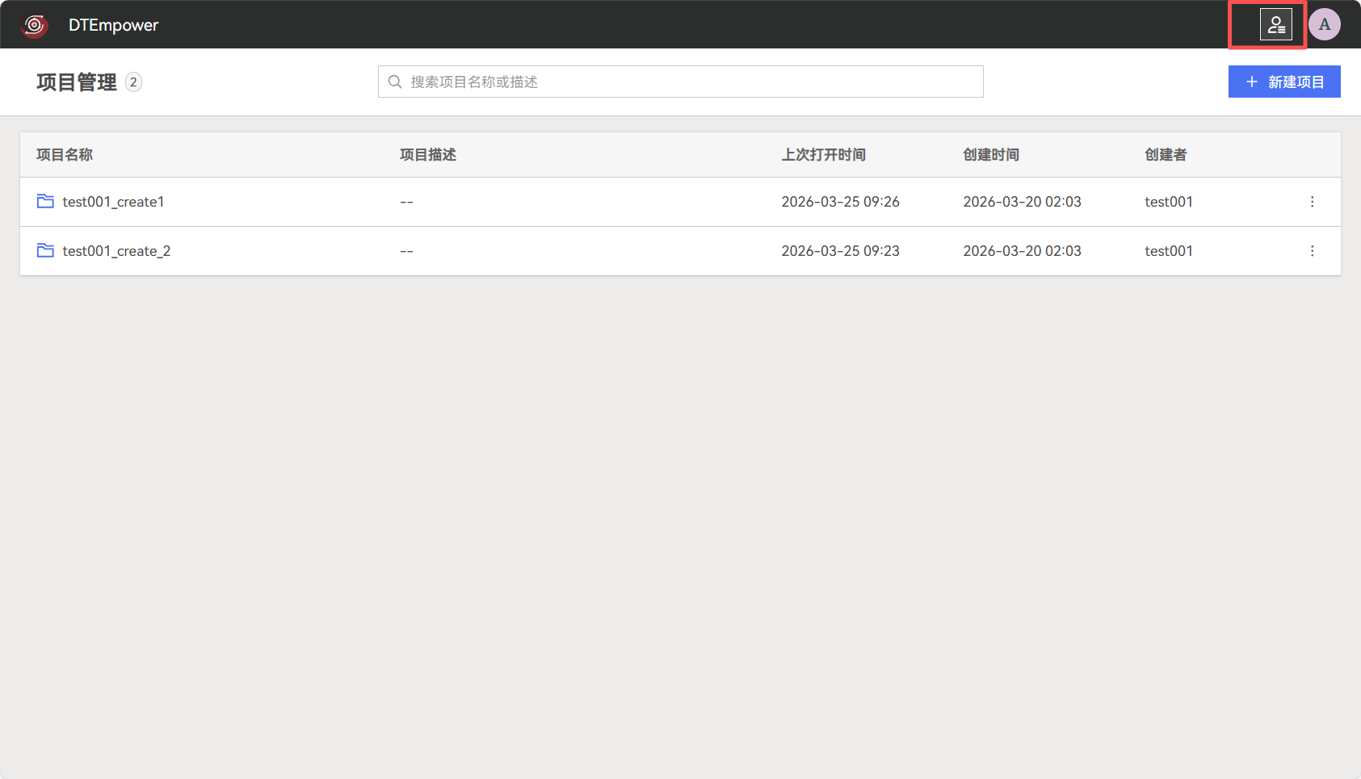The image size is (1361, 779).
Task: Open more options for test001_create1 row
Action: coord(1312,202)
